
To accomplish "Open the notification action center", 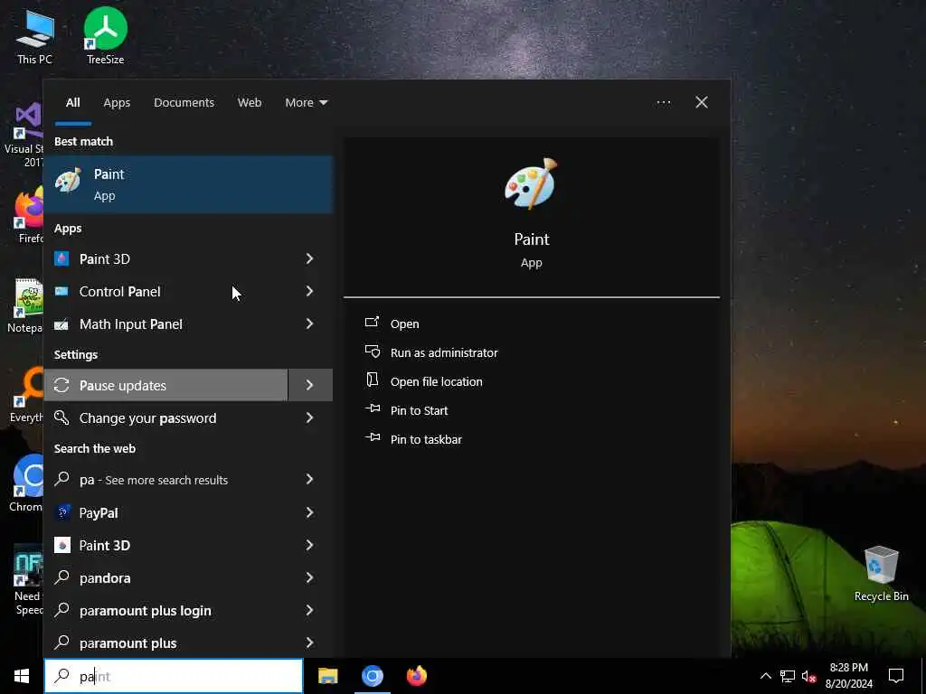I will pos(896,676).
